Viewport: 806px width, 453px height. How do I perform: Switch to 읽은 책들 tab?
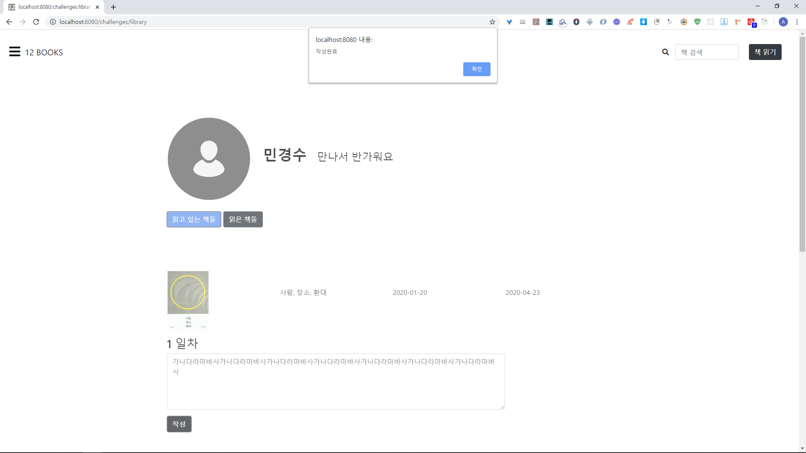[x=243, y=219]
